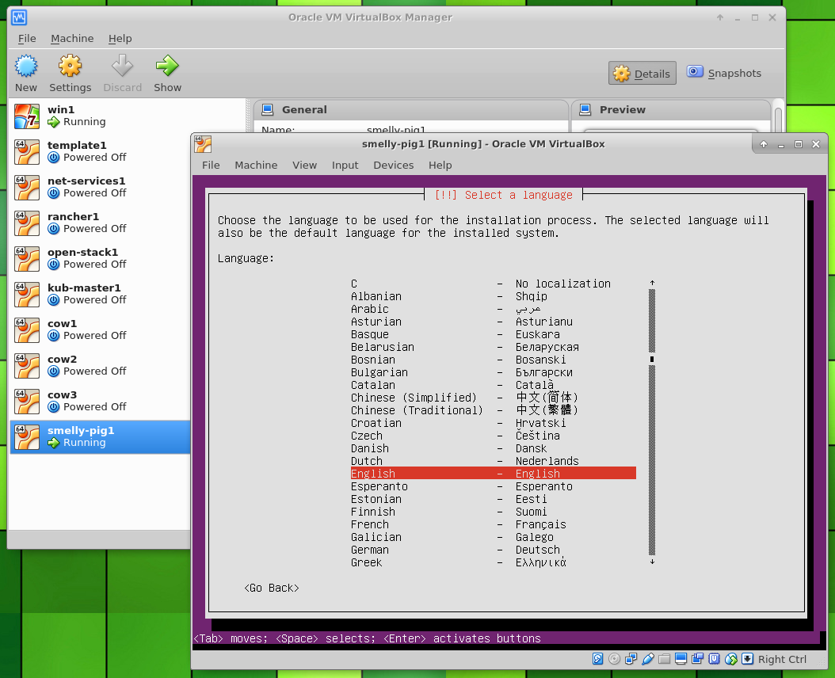Click the green Show arrow icon
The width and height of the screenshot is (835, 678).
[x=167, y=66]
